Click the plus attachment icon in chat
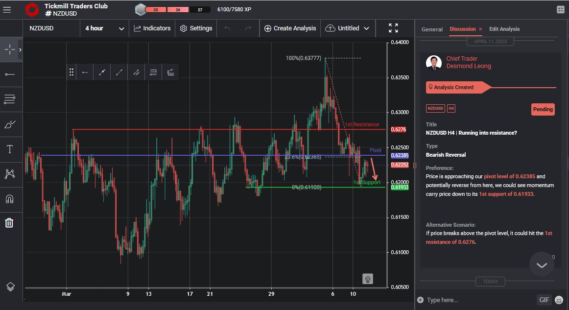569x310 pixels. 420,300
